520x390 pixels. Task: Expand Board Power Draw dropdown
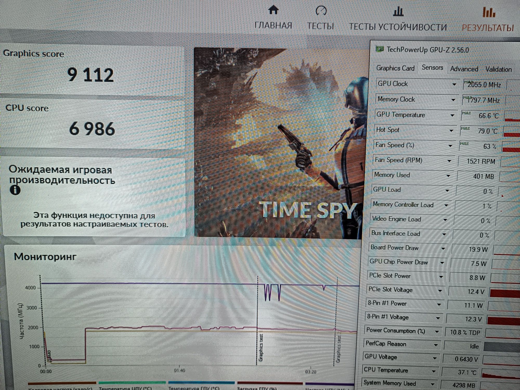coord(443,249)
